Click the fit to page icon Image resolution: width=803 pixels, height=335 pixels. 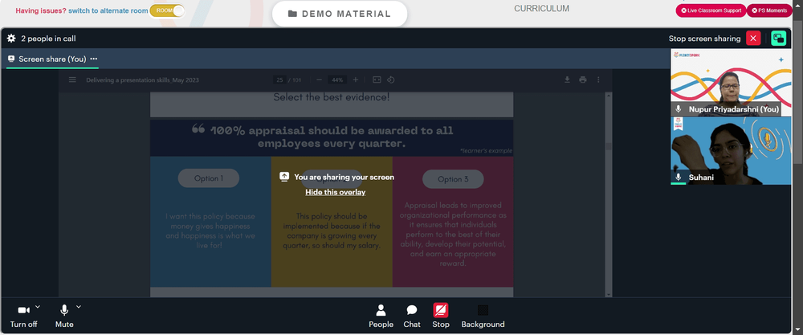pos(377,80)
